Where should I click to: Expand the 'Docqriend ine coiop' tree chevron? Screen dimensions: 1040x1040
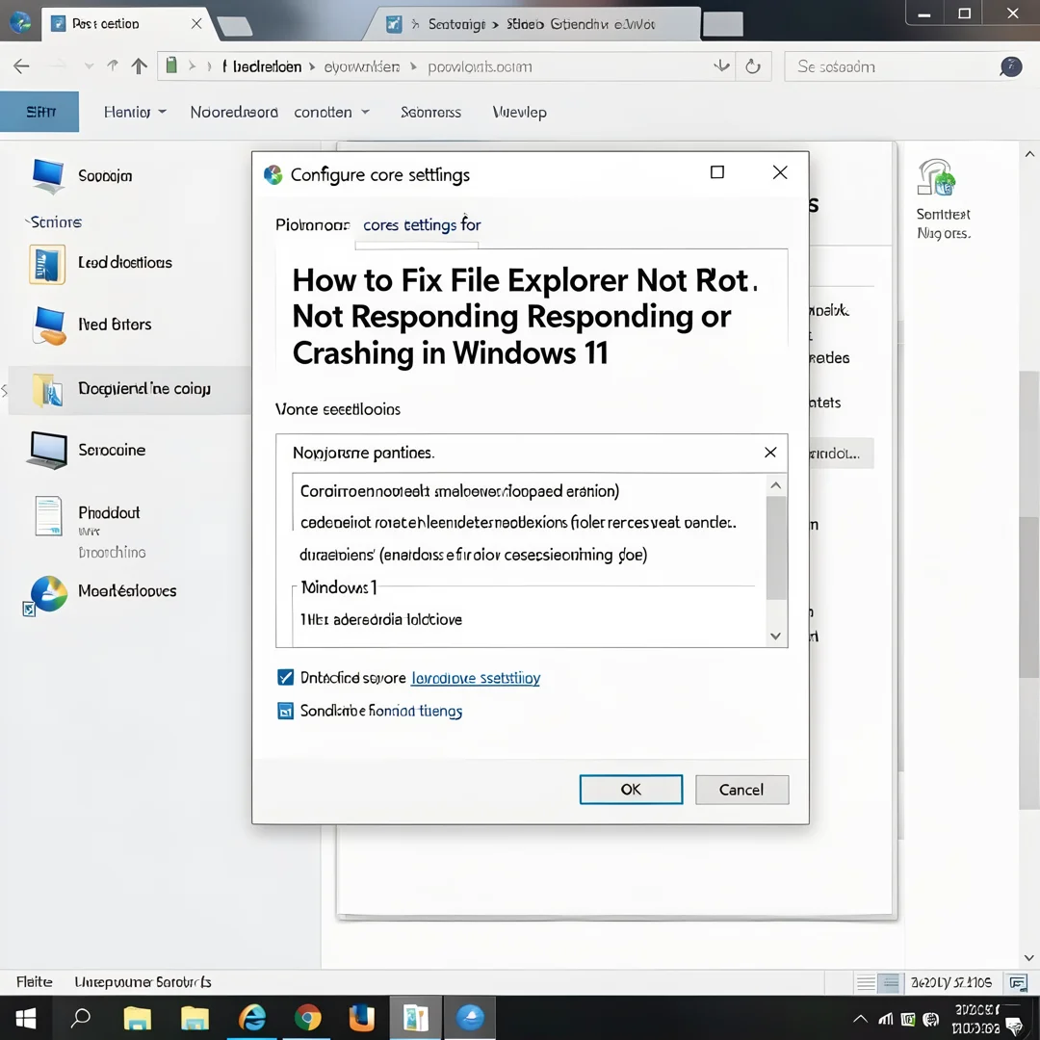coord(5,390)
